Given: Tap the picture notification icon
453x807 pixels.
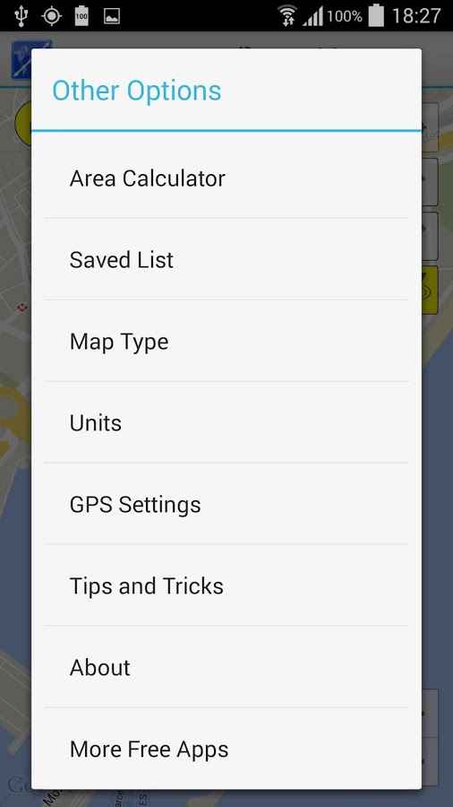Looking at the screenshot, I should [x=111, y=16].
